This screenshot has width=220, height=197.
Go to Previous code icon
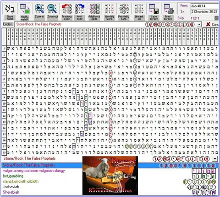(x=67, y=9)
